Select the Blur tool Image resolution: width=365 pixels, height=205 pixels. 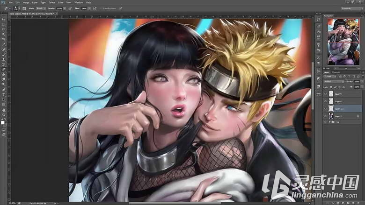tap(3, 79)
